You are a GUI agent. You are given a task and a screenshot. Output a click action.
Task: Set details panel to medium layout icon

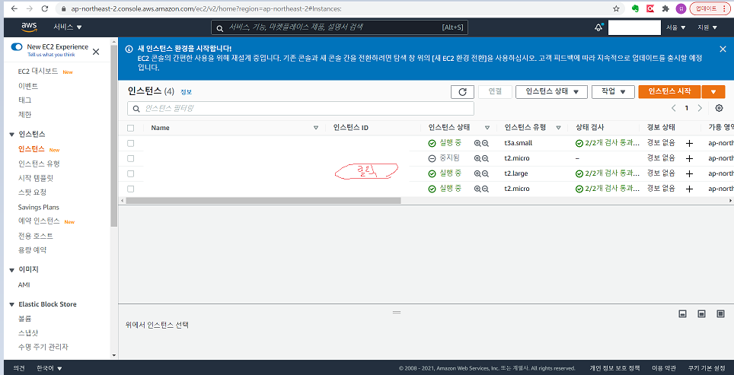tap(701, 313)
